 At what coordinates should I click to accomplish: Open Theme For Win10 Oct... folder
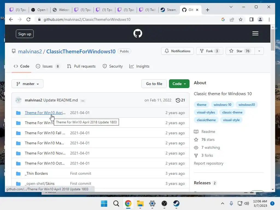coord(45,164)
